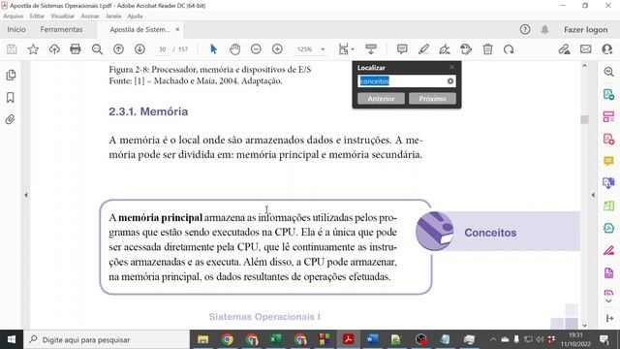Add a comment with the speech bubble tool

coord(402,49)
